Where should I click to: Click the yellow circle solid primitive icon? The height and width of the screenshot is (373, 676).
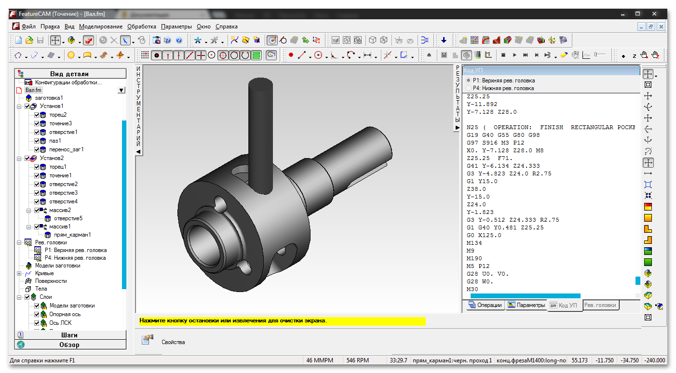(x=71, y=55)
